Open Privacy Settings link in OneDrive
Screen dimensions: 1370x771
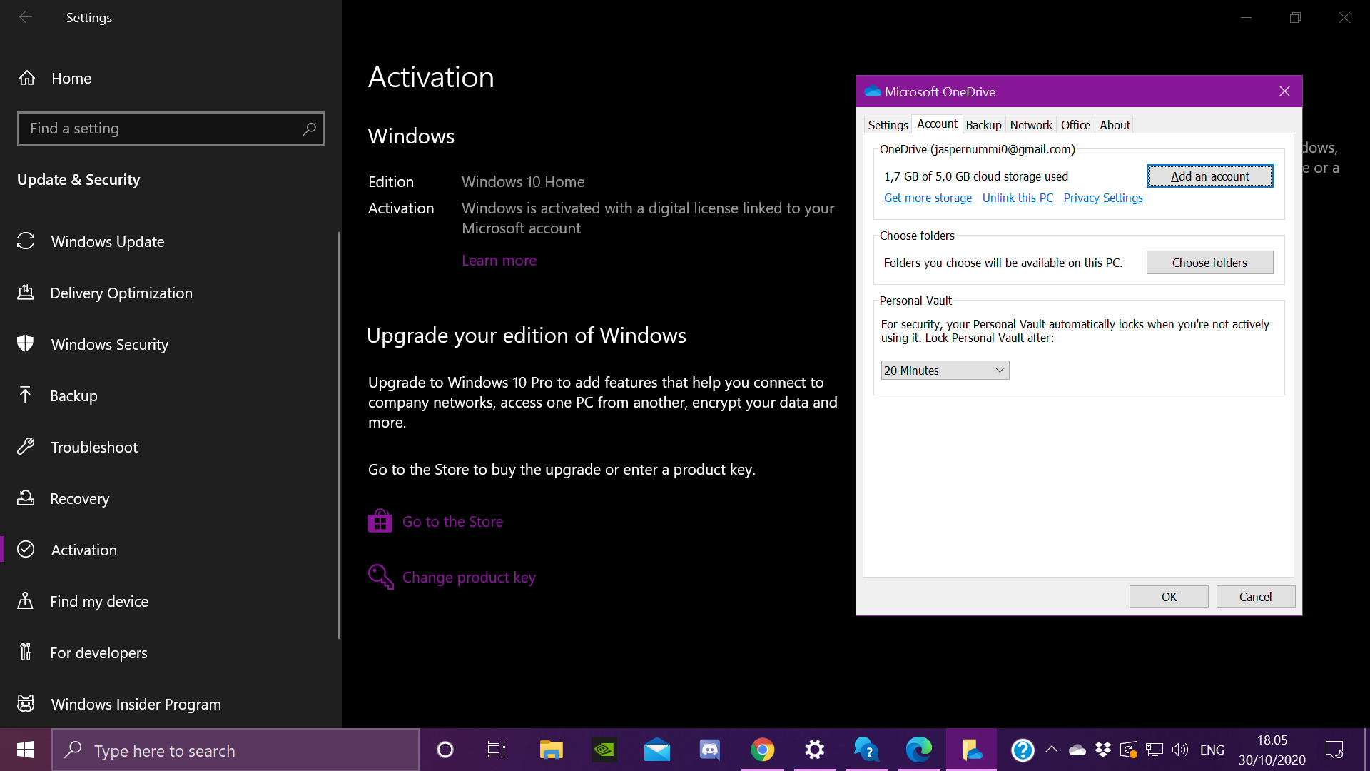(1103, 198)
